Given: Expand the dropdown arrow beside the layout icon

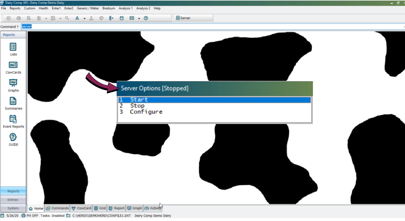Looking at the screenshot, I should (x=139, y=18).
